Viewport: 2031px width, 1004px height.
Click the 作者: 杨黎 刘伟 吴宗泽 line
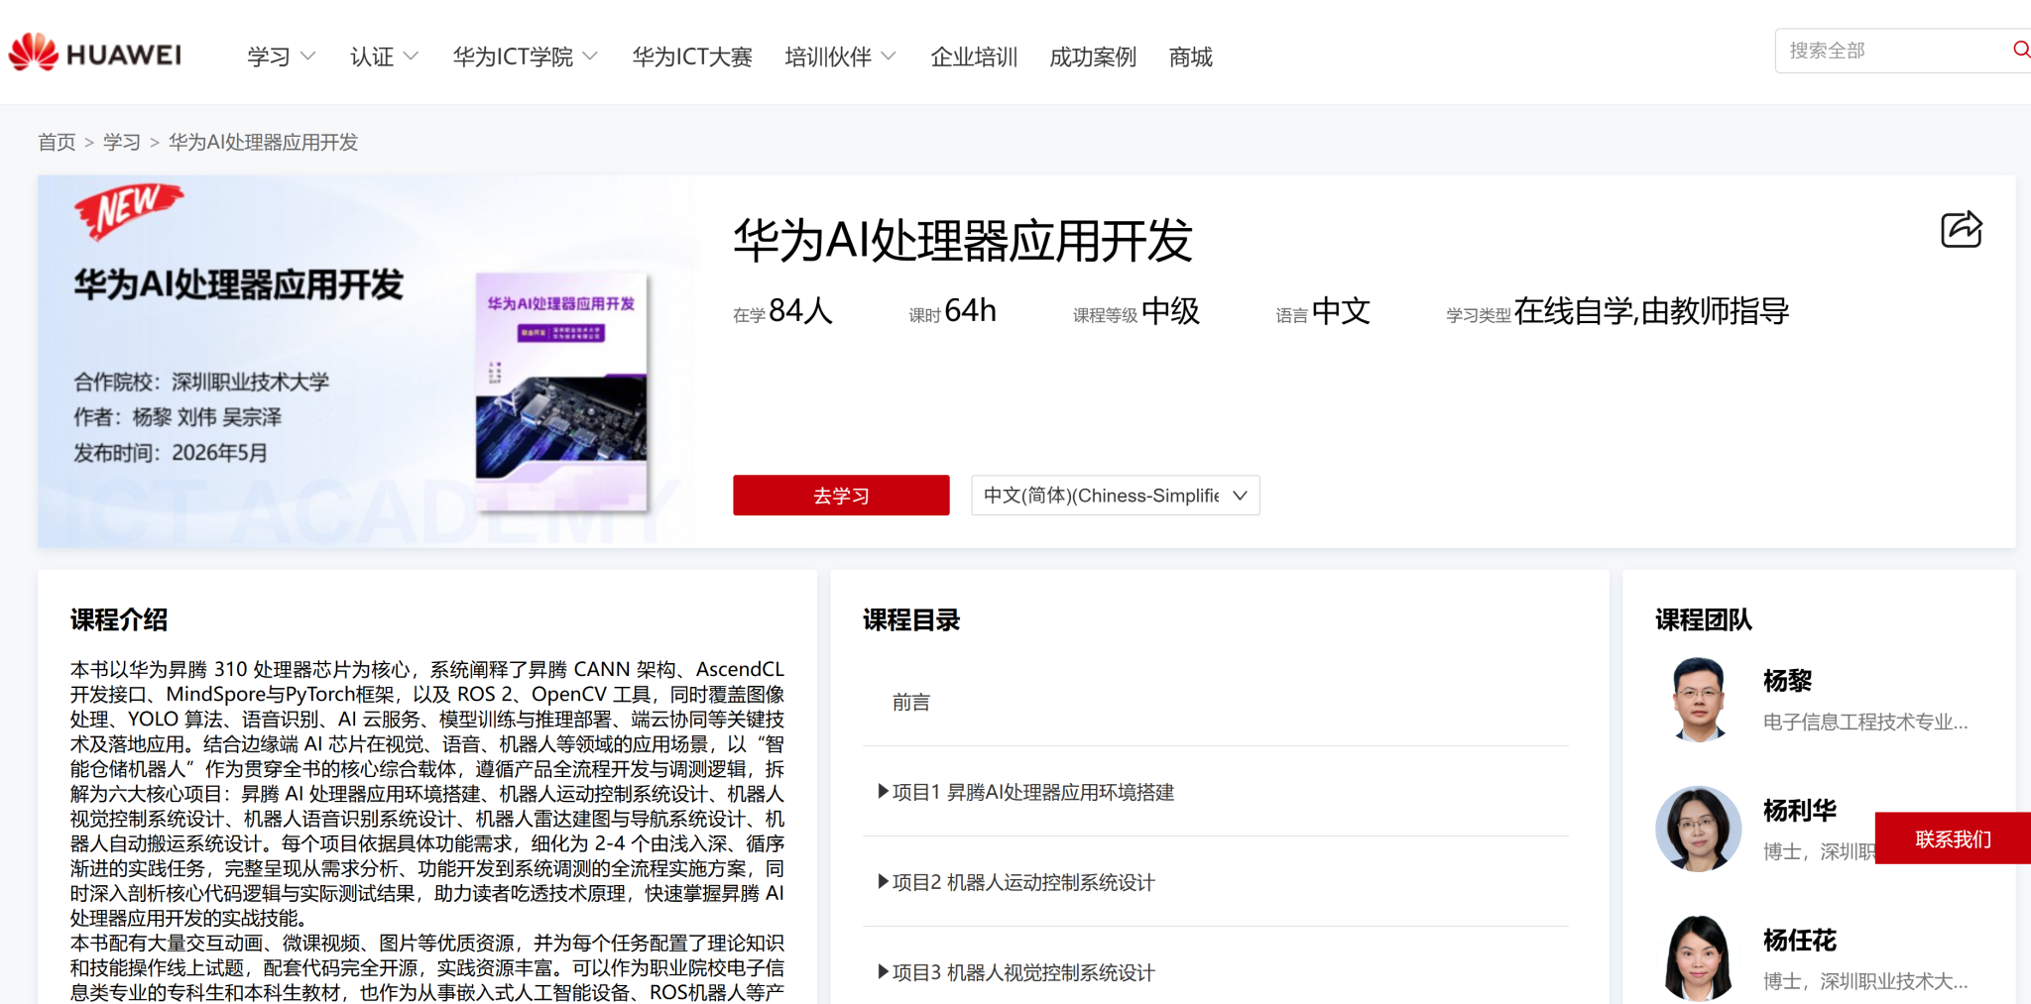click(178, 417)
